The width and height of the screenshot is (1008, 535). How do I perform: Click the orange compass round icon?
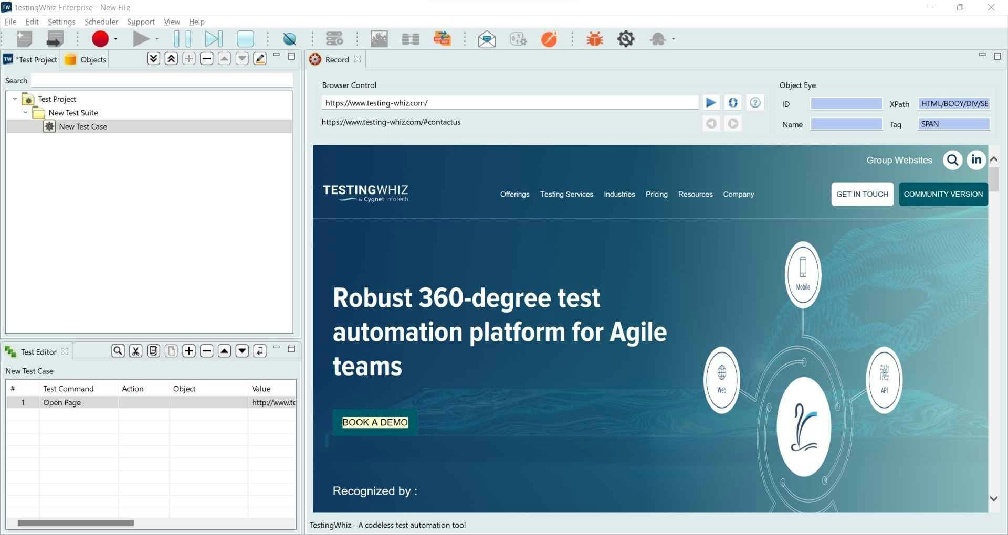(x=549, y=39)
